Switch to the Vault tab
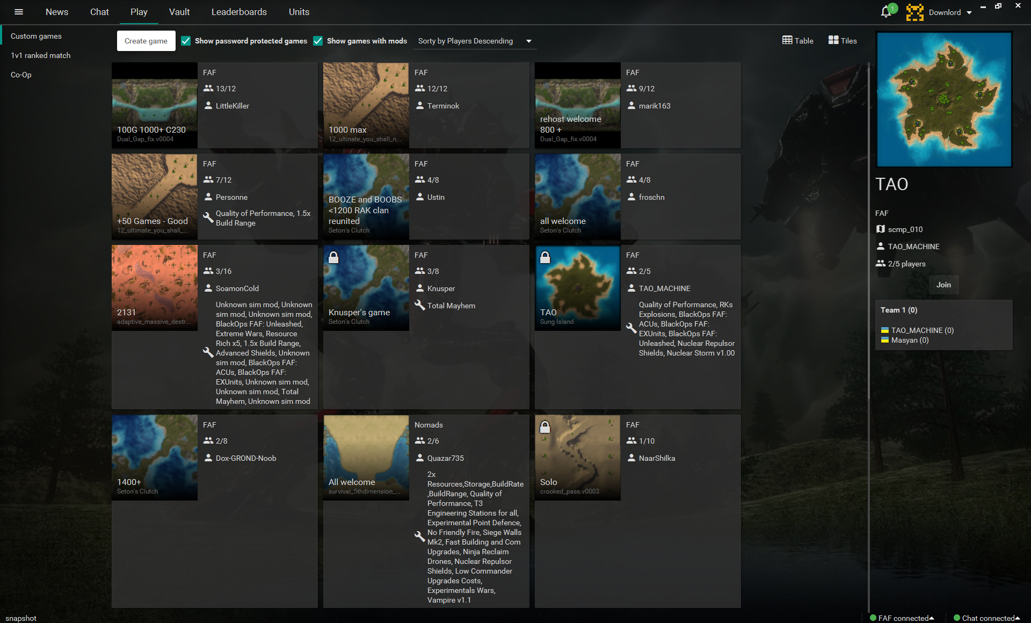 (179, 12)
